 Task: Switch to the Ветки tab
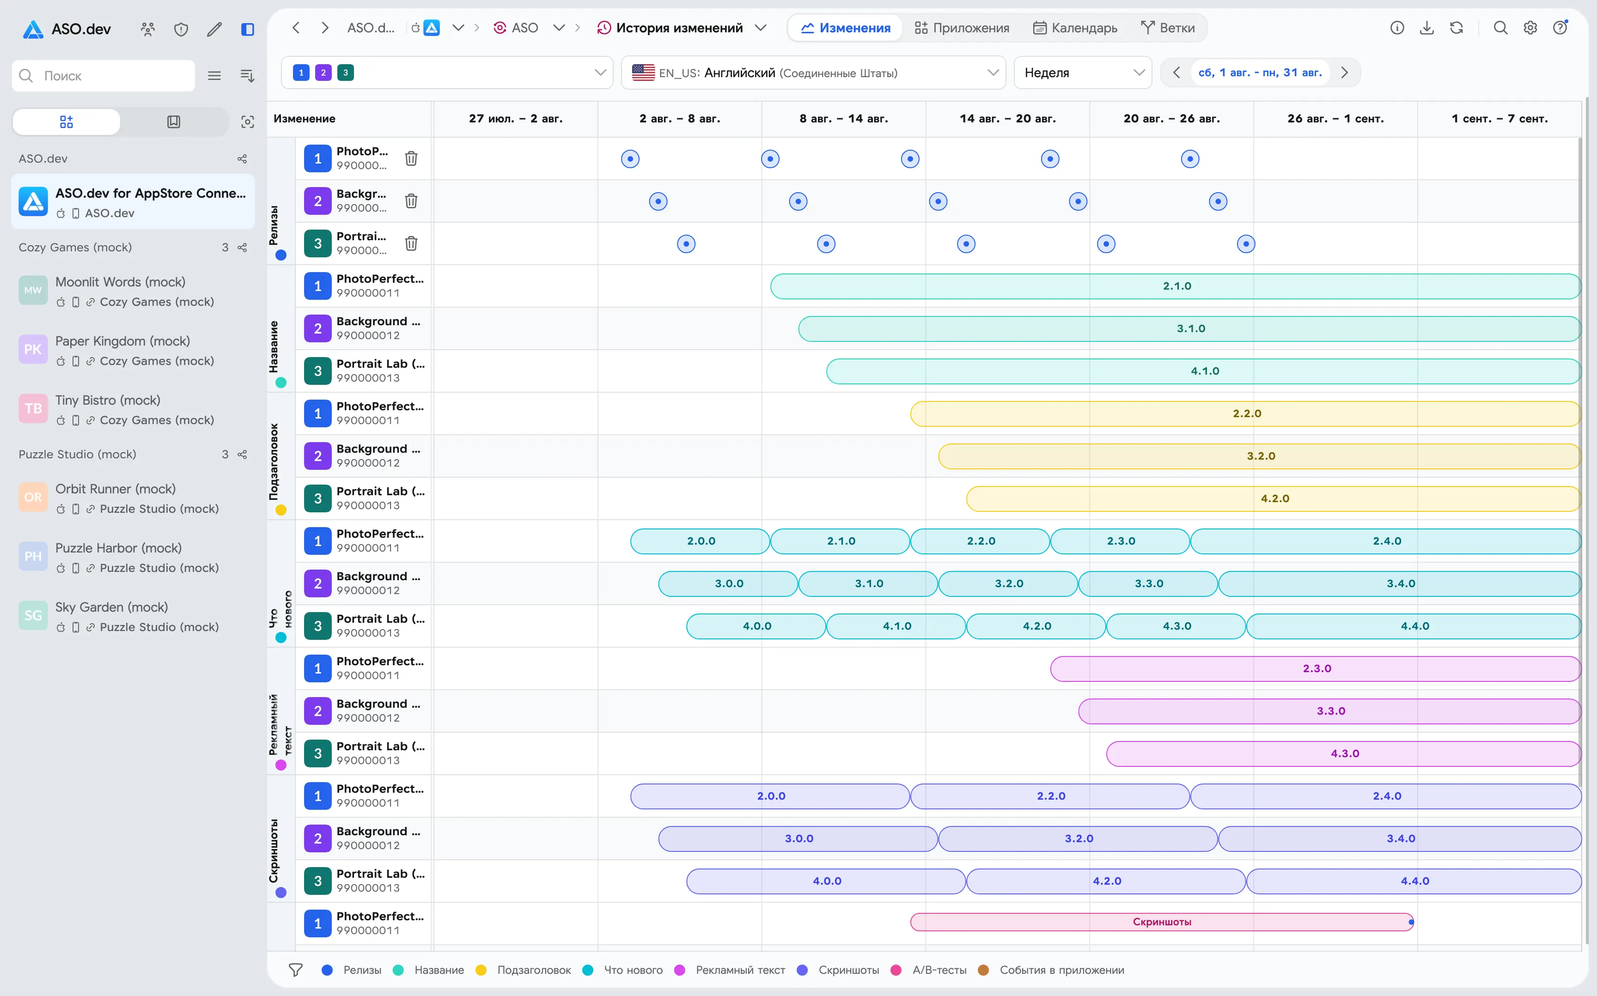[x=1168, y=28]
